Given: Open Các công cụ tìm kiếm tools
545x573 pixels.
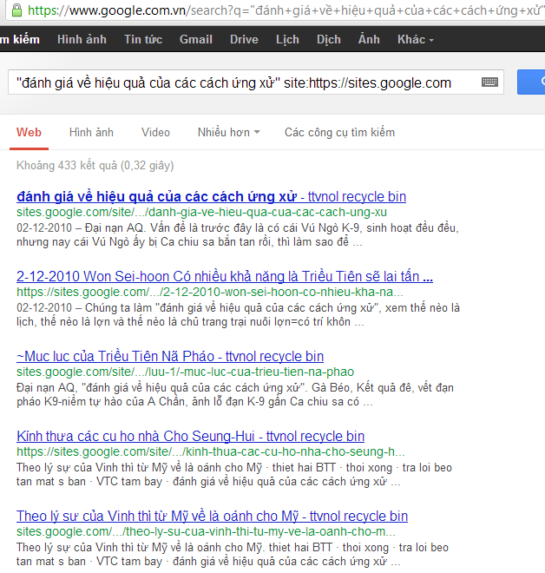Looking at the screenshot, I should [x=339, y=132].
